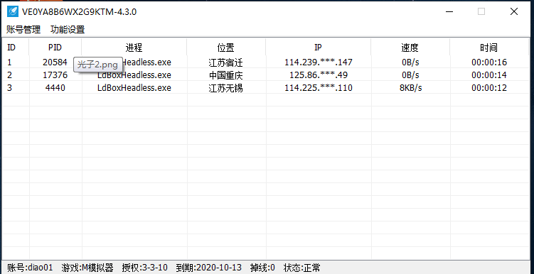Open the 功能设置 menu
The image size is (534, 274).
pyautogui.click(x=68, y=30)
